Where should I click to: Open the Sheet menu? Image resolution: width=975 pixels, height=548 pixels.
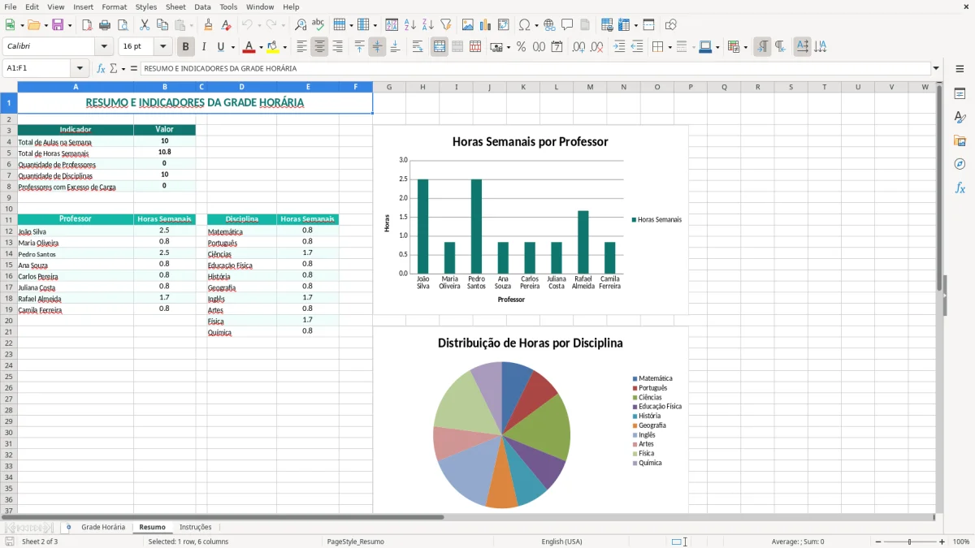click(175, 6)
